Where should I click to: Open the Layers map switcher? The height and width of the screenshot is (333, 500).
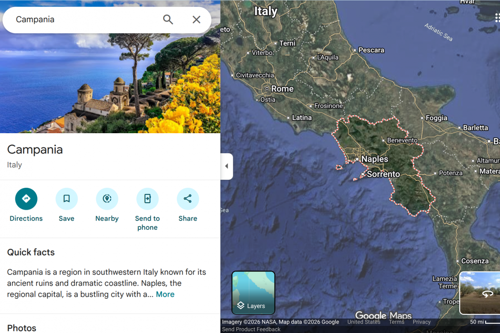[x=253, y=292]
